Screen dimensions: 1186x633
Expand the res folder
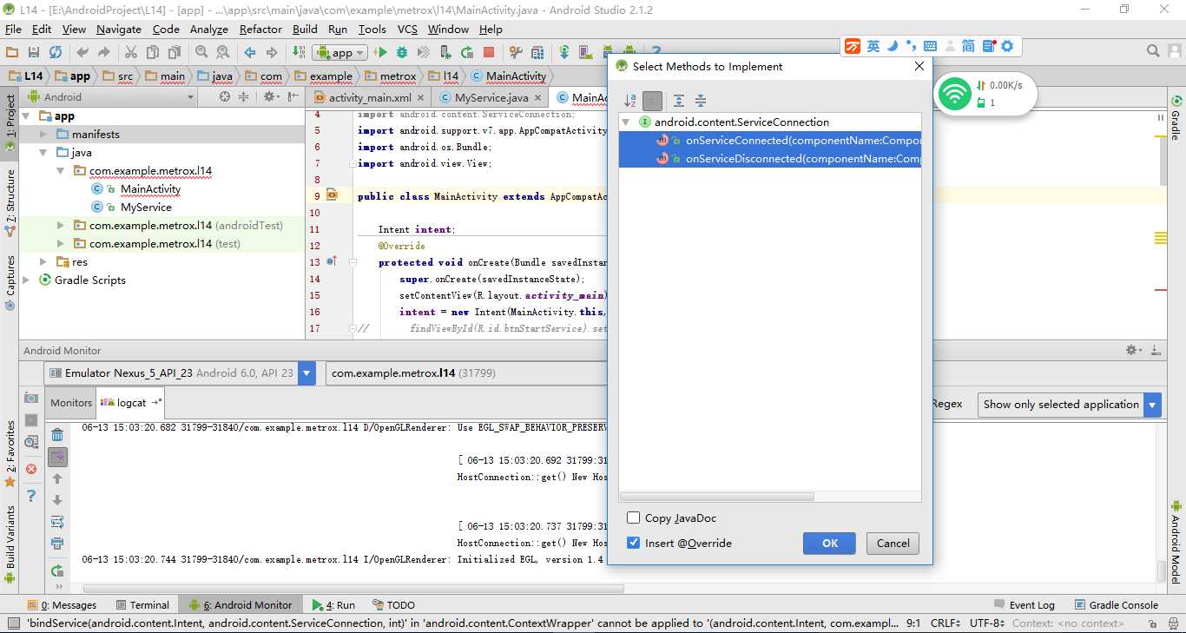(43, 262)
